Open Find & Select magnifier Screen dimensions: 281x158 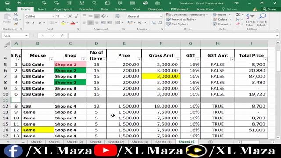pyautogui.click(x=262, y=20)
